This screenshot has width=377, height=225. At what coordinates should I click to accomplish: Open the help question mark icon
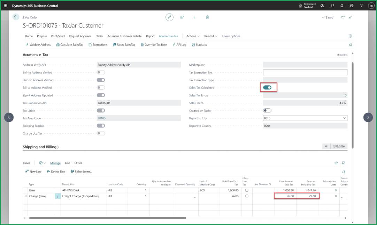click(x=361, y=6)
